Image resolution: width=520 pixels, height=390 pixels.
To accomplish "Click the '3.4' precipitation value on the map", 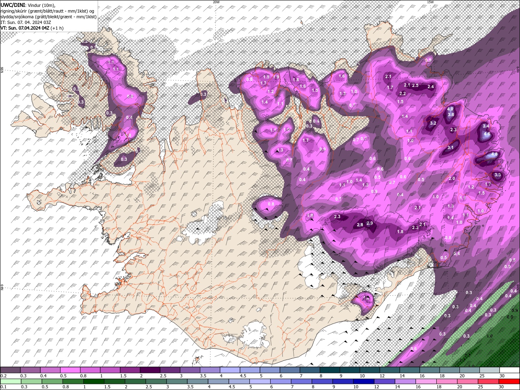I will click(485, 126).
